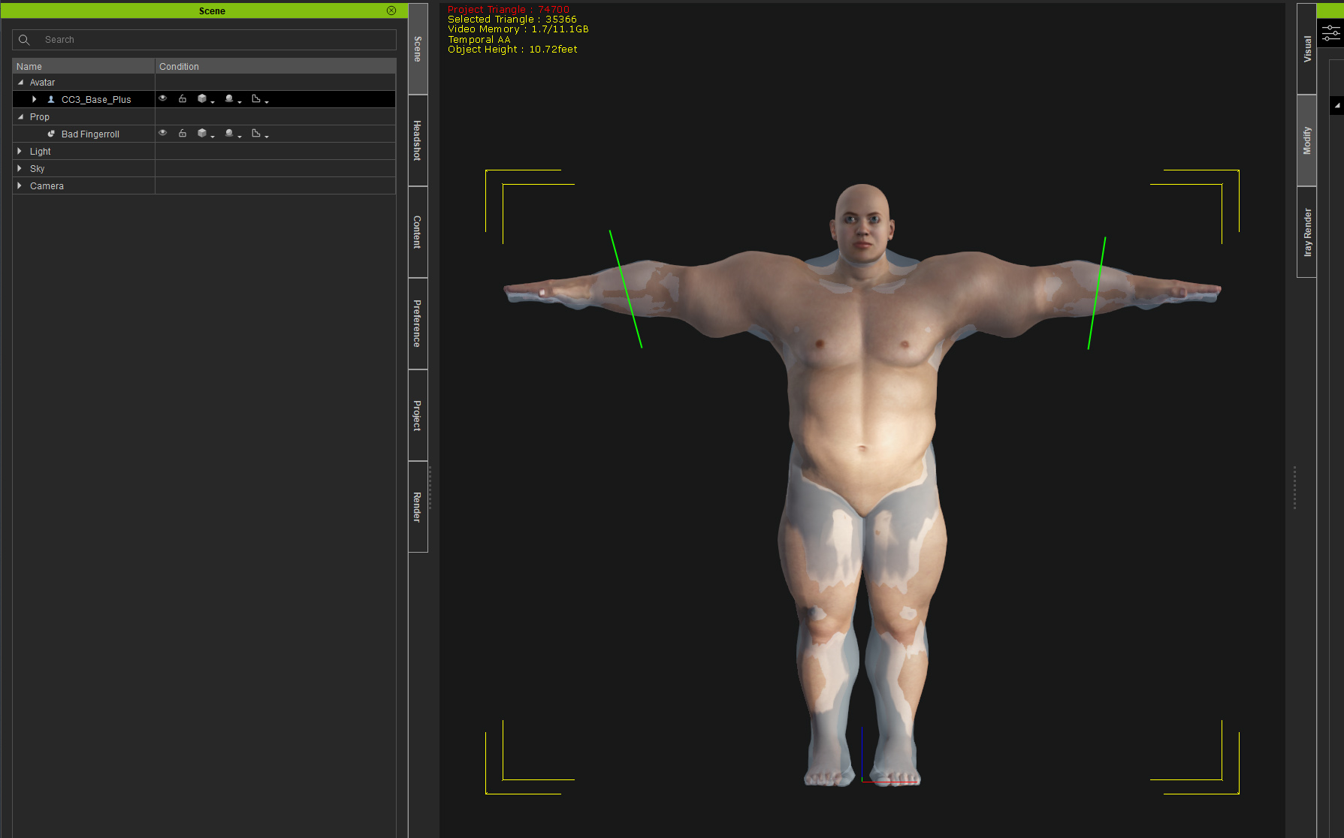Click the Video Memory readout text
The width and height of the screenshot is (1344, 838).
[518, 29]
